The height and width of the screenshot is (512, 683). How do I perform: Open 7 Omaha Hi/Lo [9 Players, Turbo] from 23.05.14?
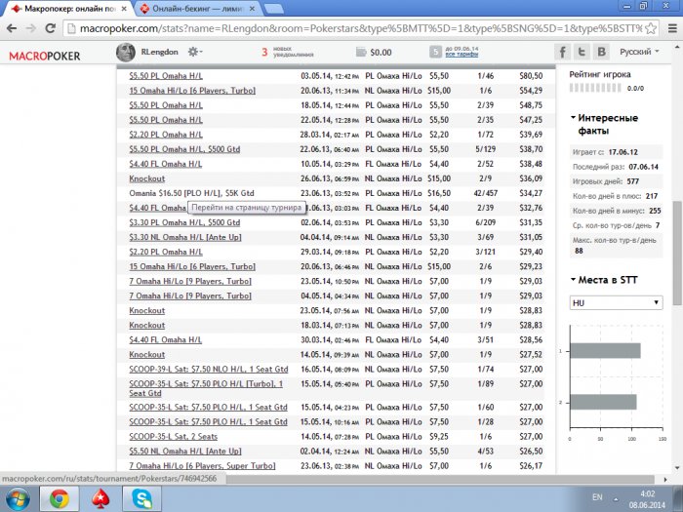point(190,281)
